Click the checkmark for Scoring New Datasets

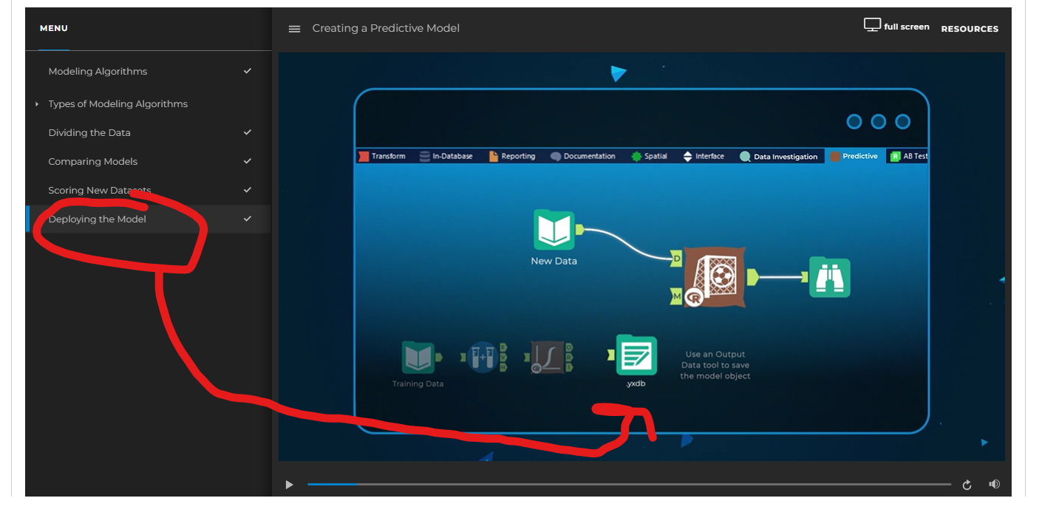[x=248, y=190]
